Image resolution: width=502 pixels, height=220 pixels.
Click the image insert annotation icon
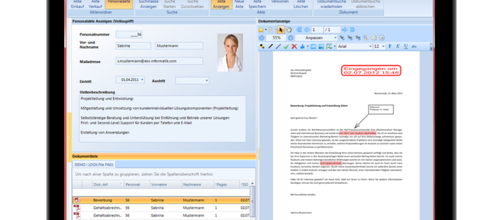(x=329, y=46)
